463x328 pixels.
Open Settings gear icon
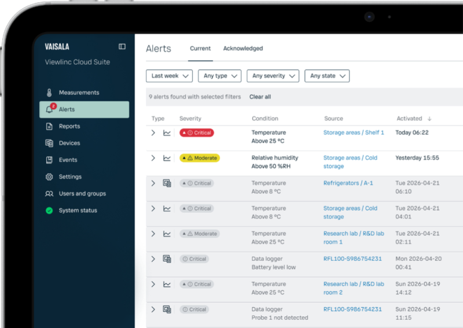pyautogui.click(x=49, y=177)
